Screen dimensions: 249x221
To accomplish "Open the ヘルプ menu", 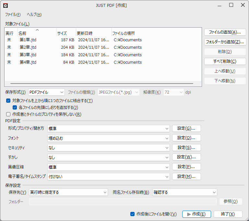I will [x=34, y=15].
